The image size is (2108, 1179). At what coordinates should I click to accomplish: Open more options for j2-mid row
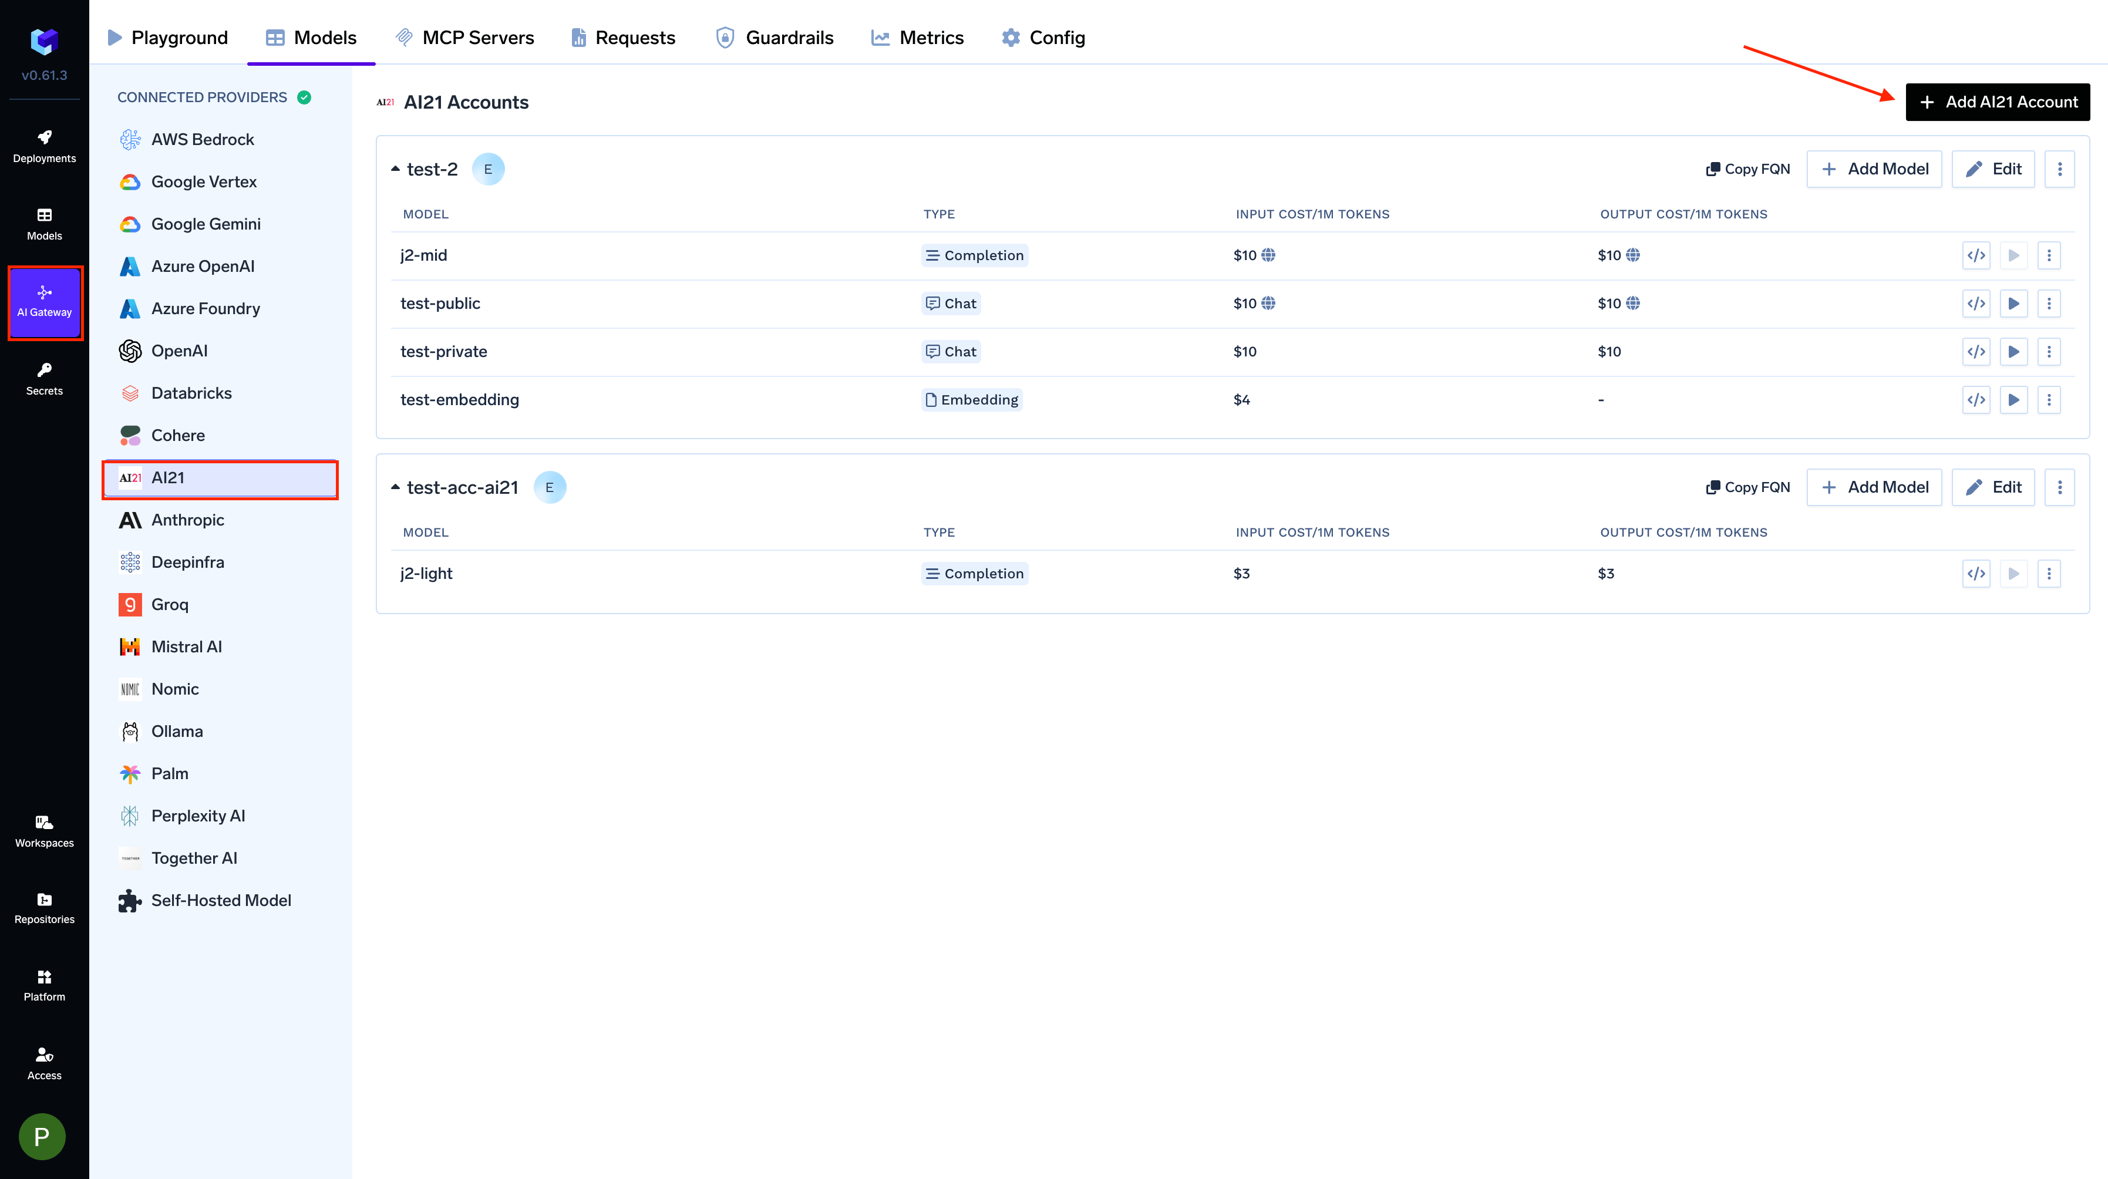coord(2049,255)
